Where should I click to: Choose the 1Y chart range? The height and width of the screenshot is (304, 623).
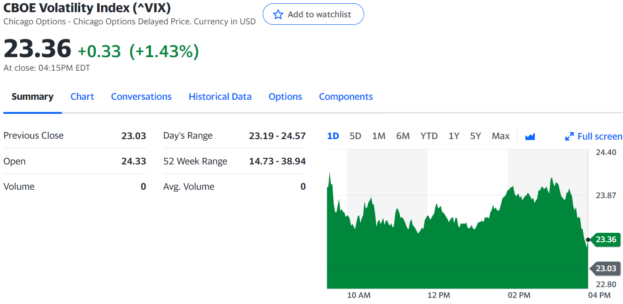pyautogui.click(x=454, y=136)
